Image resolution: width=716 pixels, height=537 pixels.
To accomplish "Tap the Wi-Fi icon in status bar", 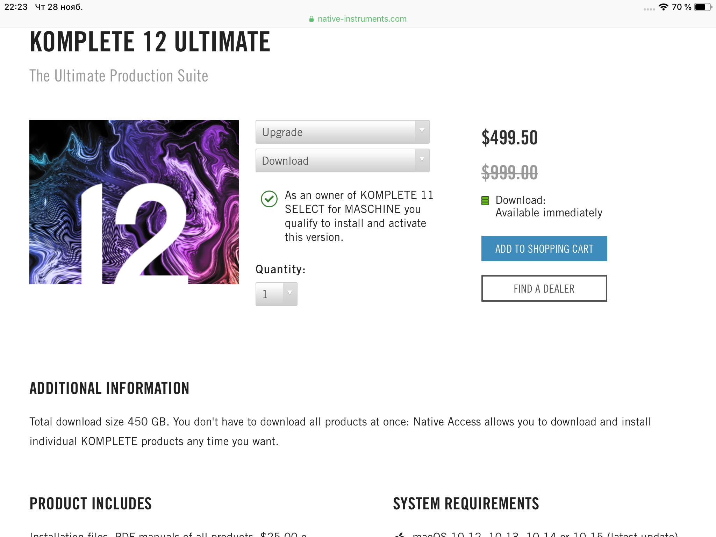I will (663, 7).
